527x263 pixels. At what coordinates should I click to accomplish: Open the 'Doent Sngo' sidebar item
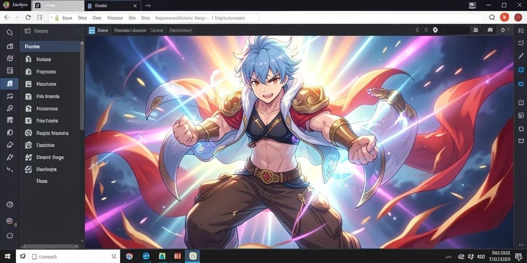coord(49,157)
